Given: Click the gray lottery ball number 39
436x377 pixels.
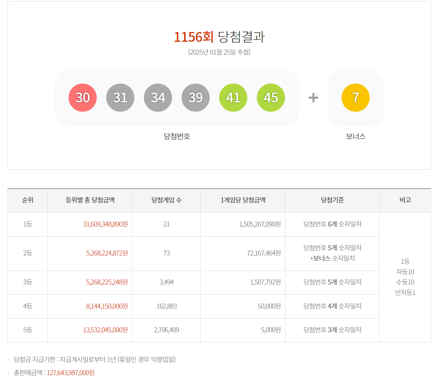Looking at the screenshot, I should (195, 97).
